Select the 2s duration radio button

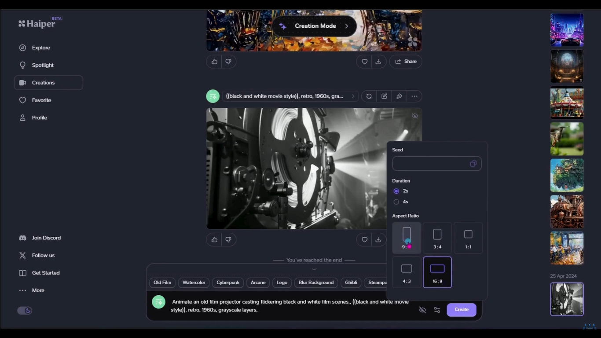[396, 191]
